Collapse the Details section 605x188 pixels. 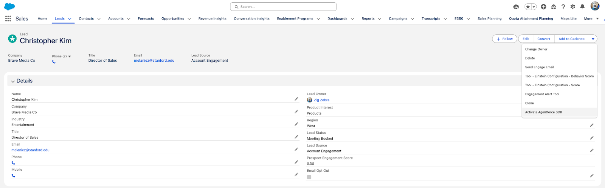13,81
